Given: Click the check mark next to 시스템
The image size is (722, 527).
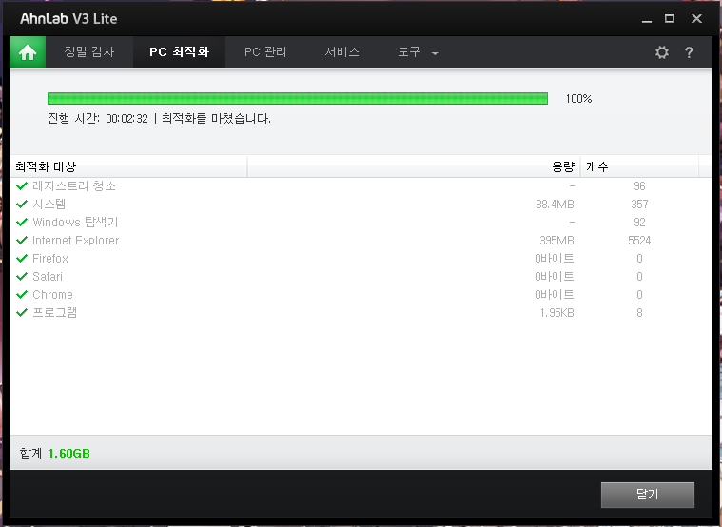Looking at the screenshot, I should (22, 205).
